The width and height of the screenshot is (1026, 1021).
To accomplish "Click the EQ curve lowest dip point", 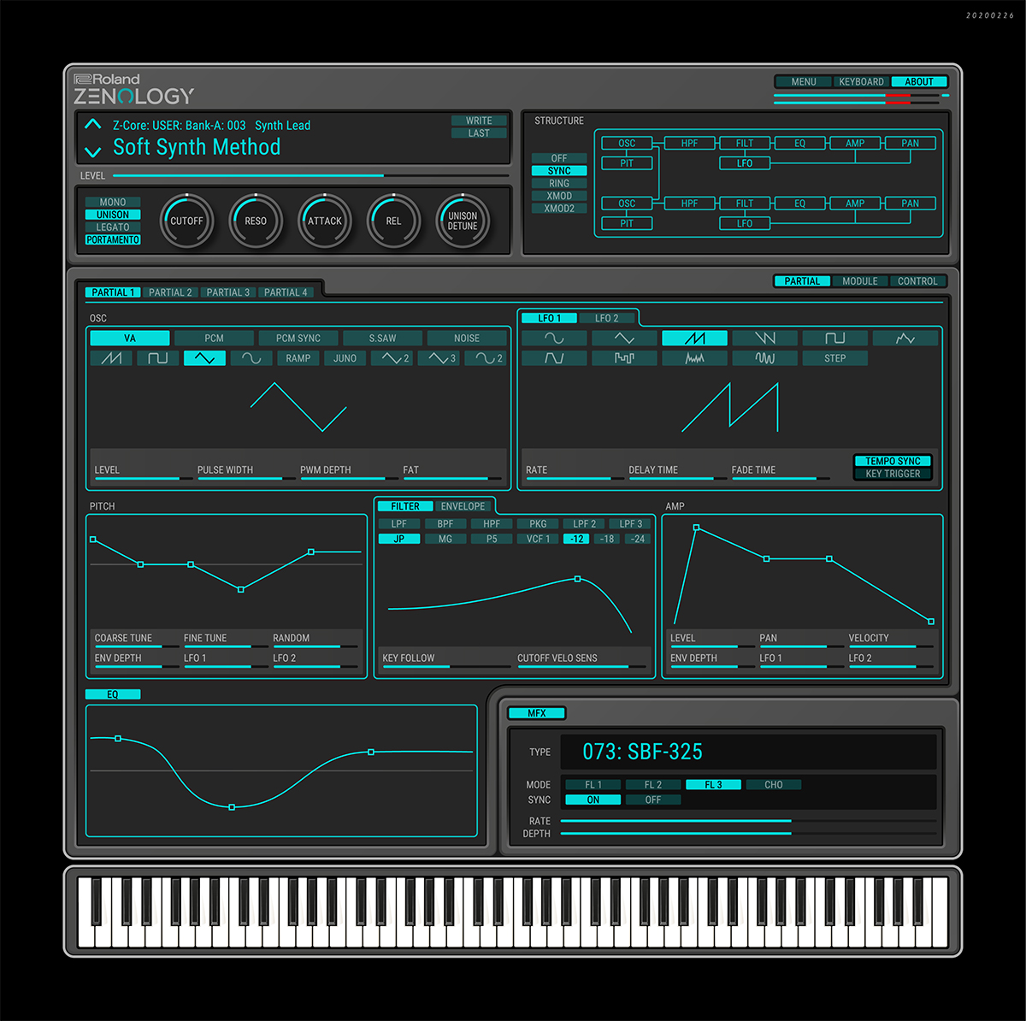I will (x=232, y=807).
